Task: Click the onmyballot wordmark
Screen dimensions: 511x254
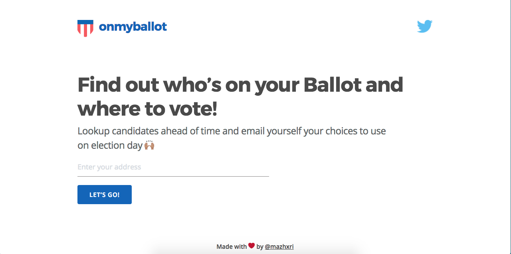Action: coord(133,28)
